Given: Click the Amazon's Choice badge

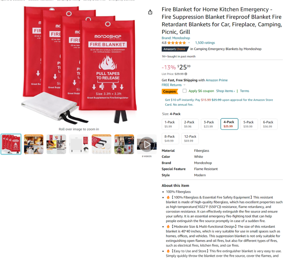Looking at the screenshot, I should (174, 49).
